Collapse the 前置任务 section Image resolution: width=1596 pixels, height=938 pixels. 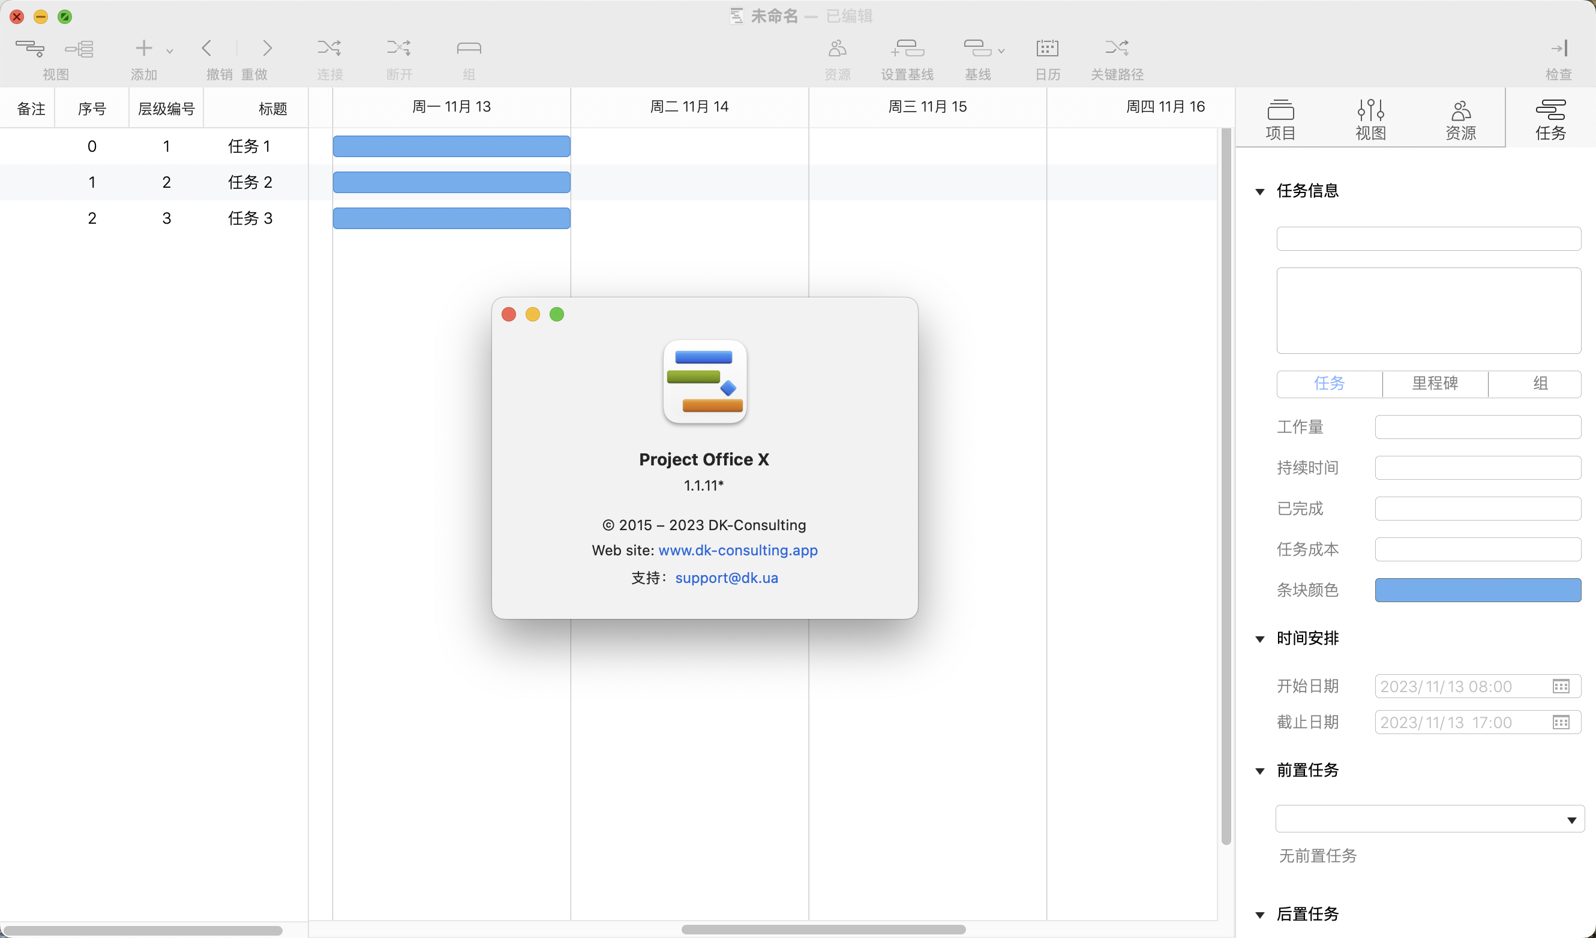point(1260,770)
